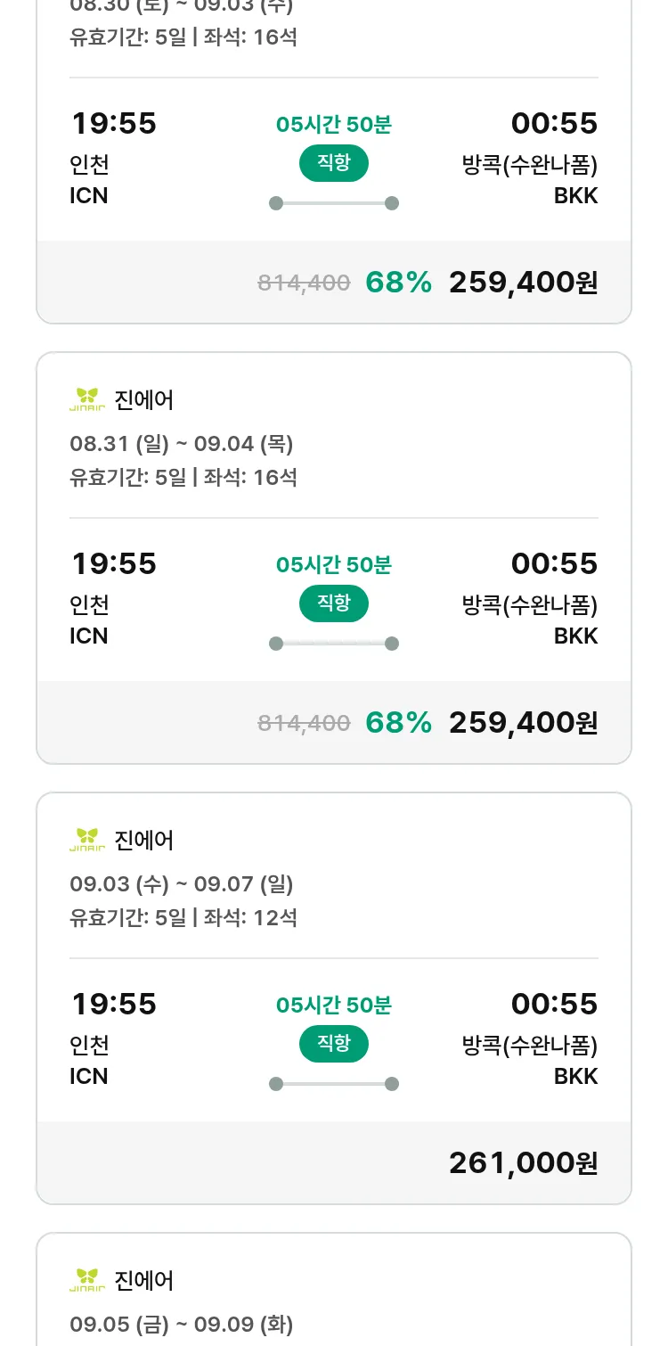Open the 09.03 (수) ~ 09.07 (일) date range
This screenshot has height=1346, width=668.
click(x=182, y=884)
